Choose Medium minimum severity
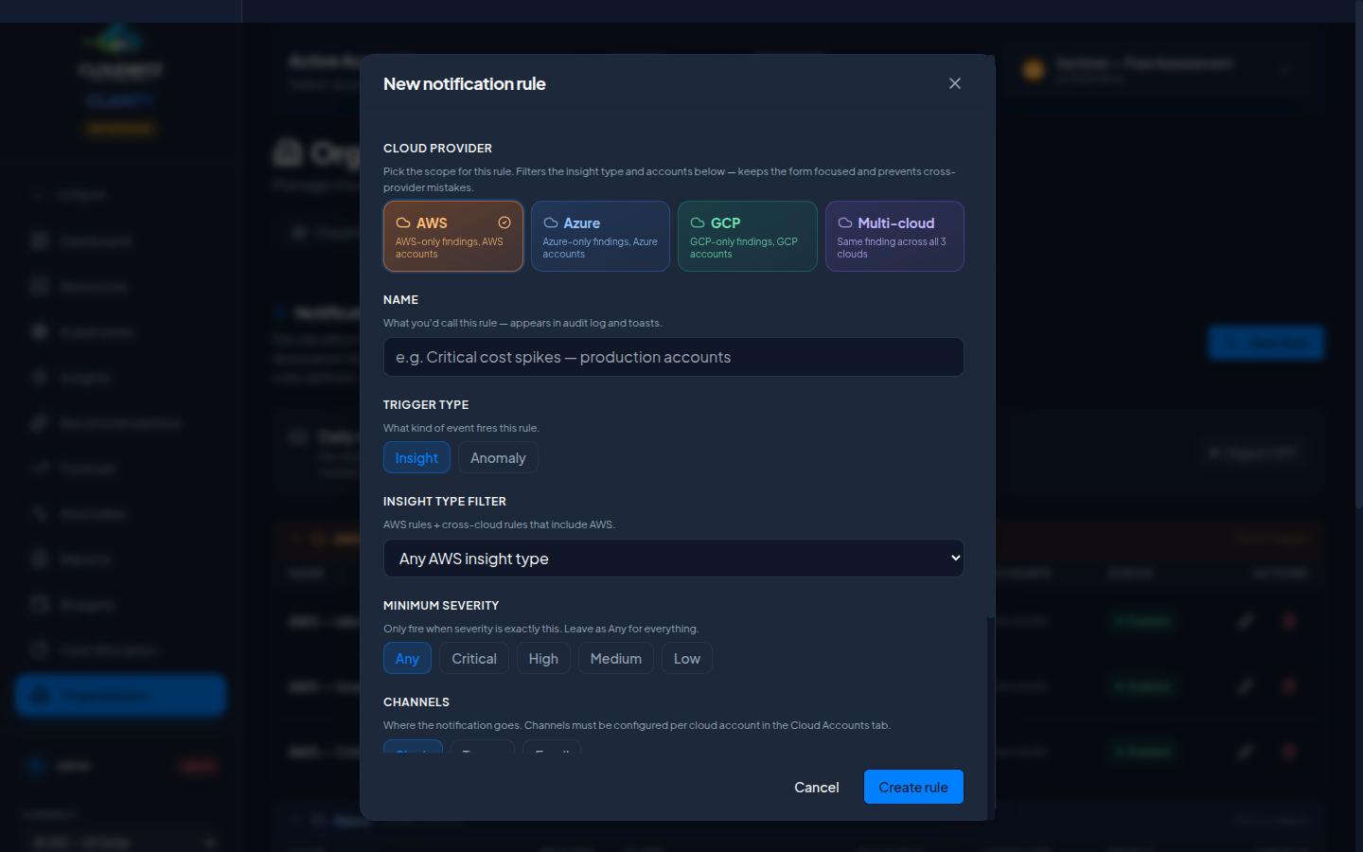The width and height of the screenshot is (1363, 852). coord(616,658)
